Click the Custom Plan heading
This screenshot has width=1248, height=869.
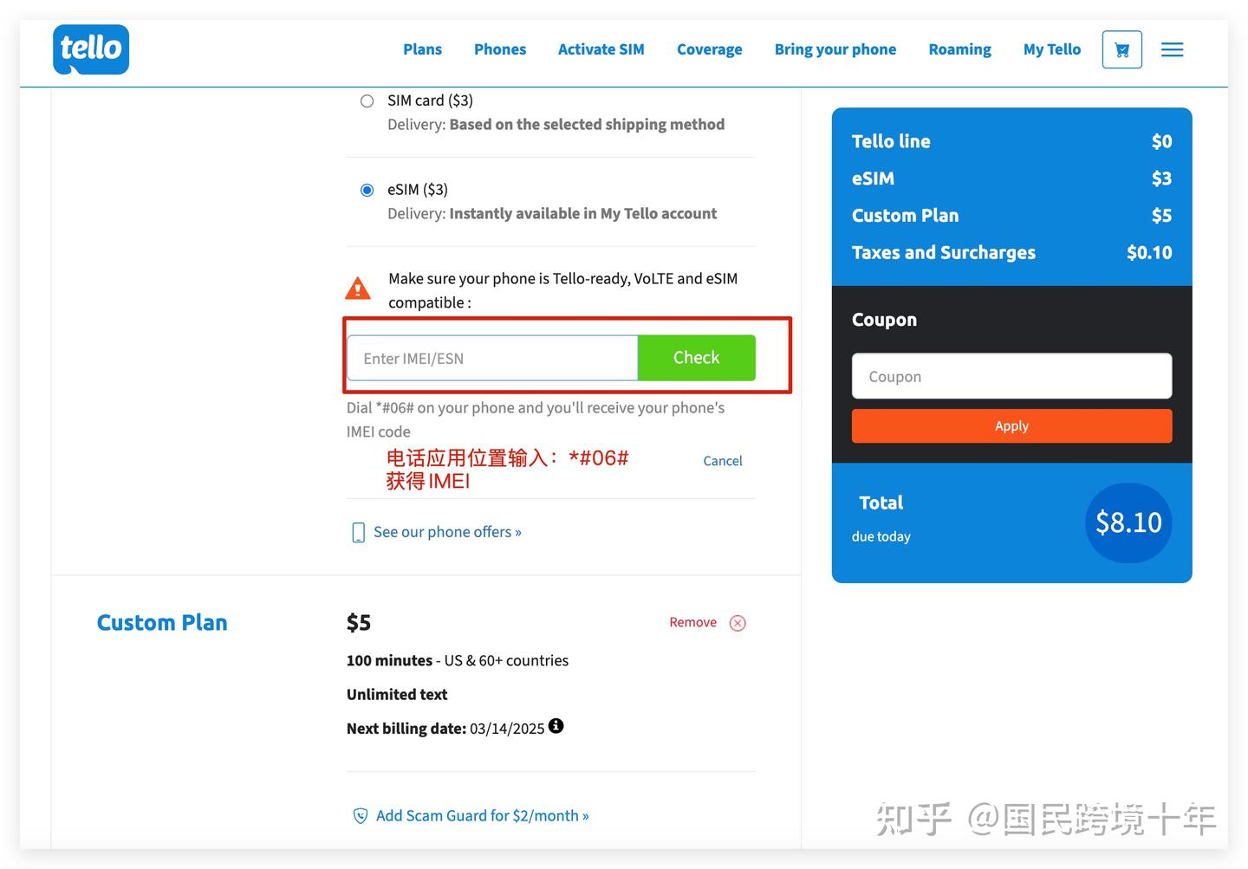click(162, 623)
